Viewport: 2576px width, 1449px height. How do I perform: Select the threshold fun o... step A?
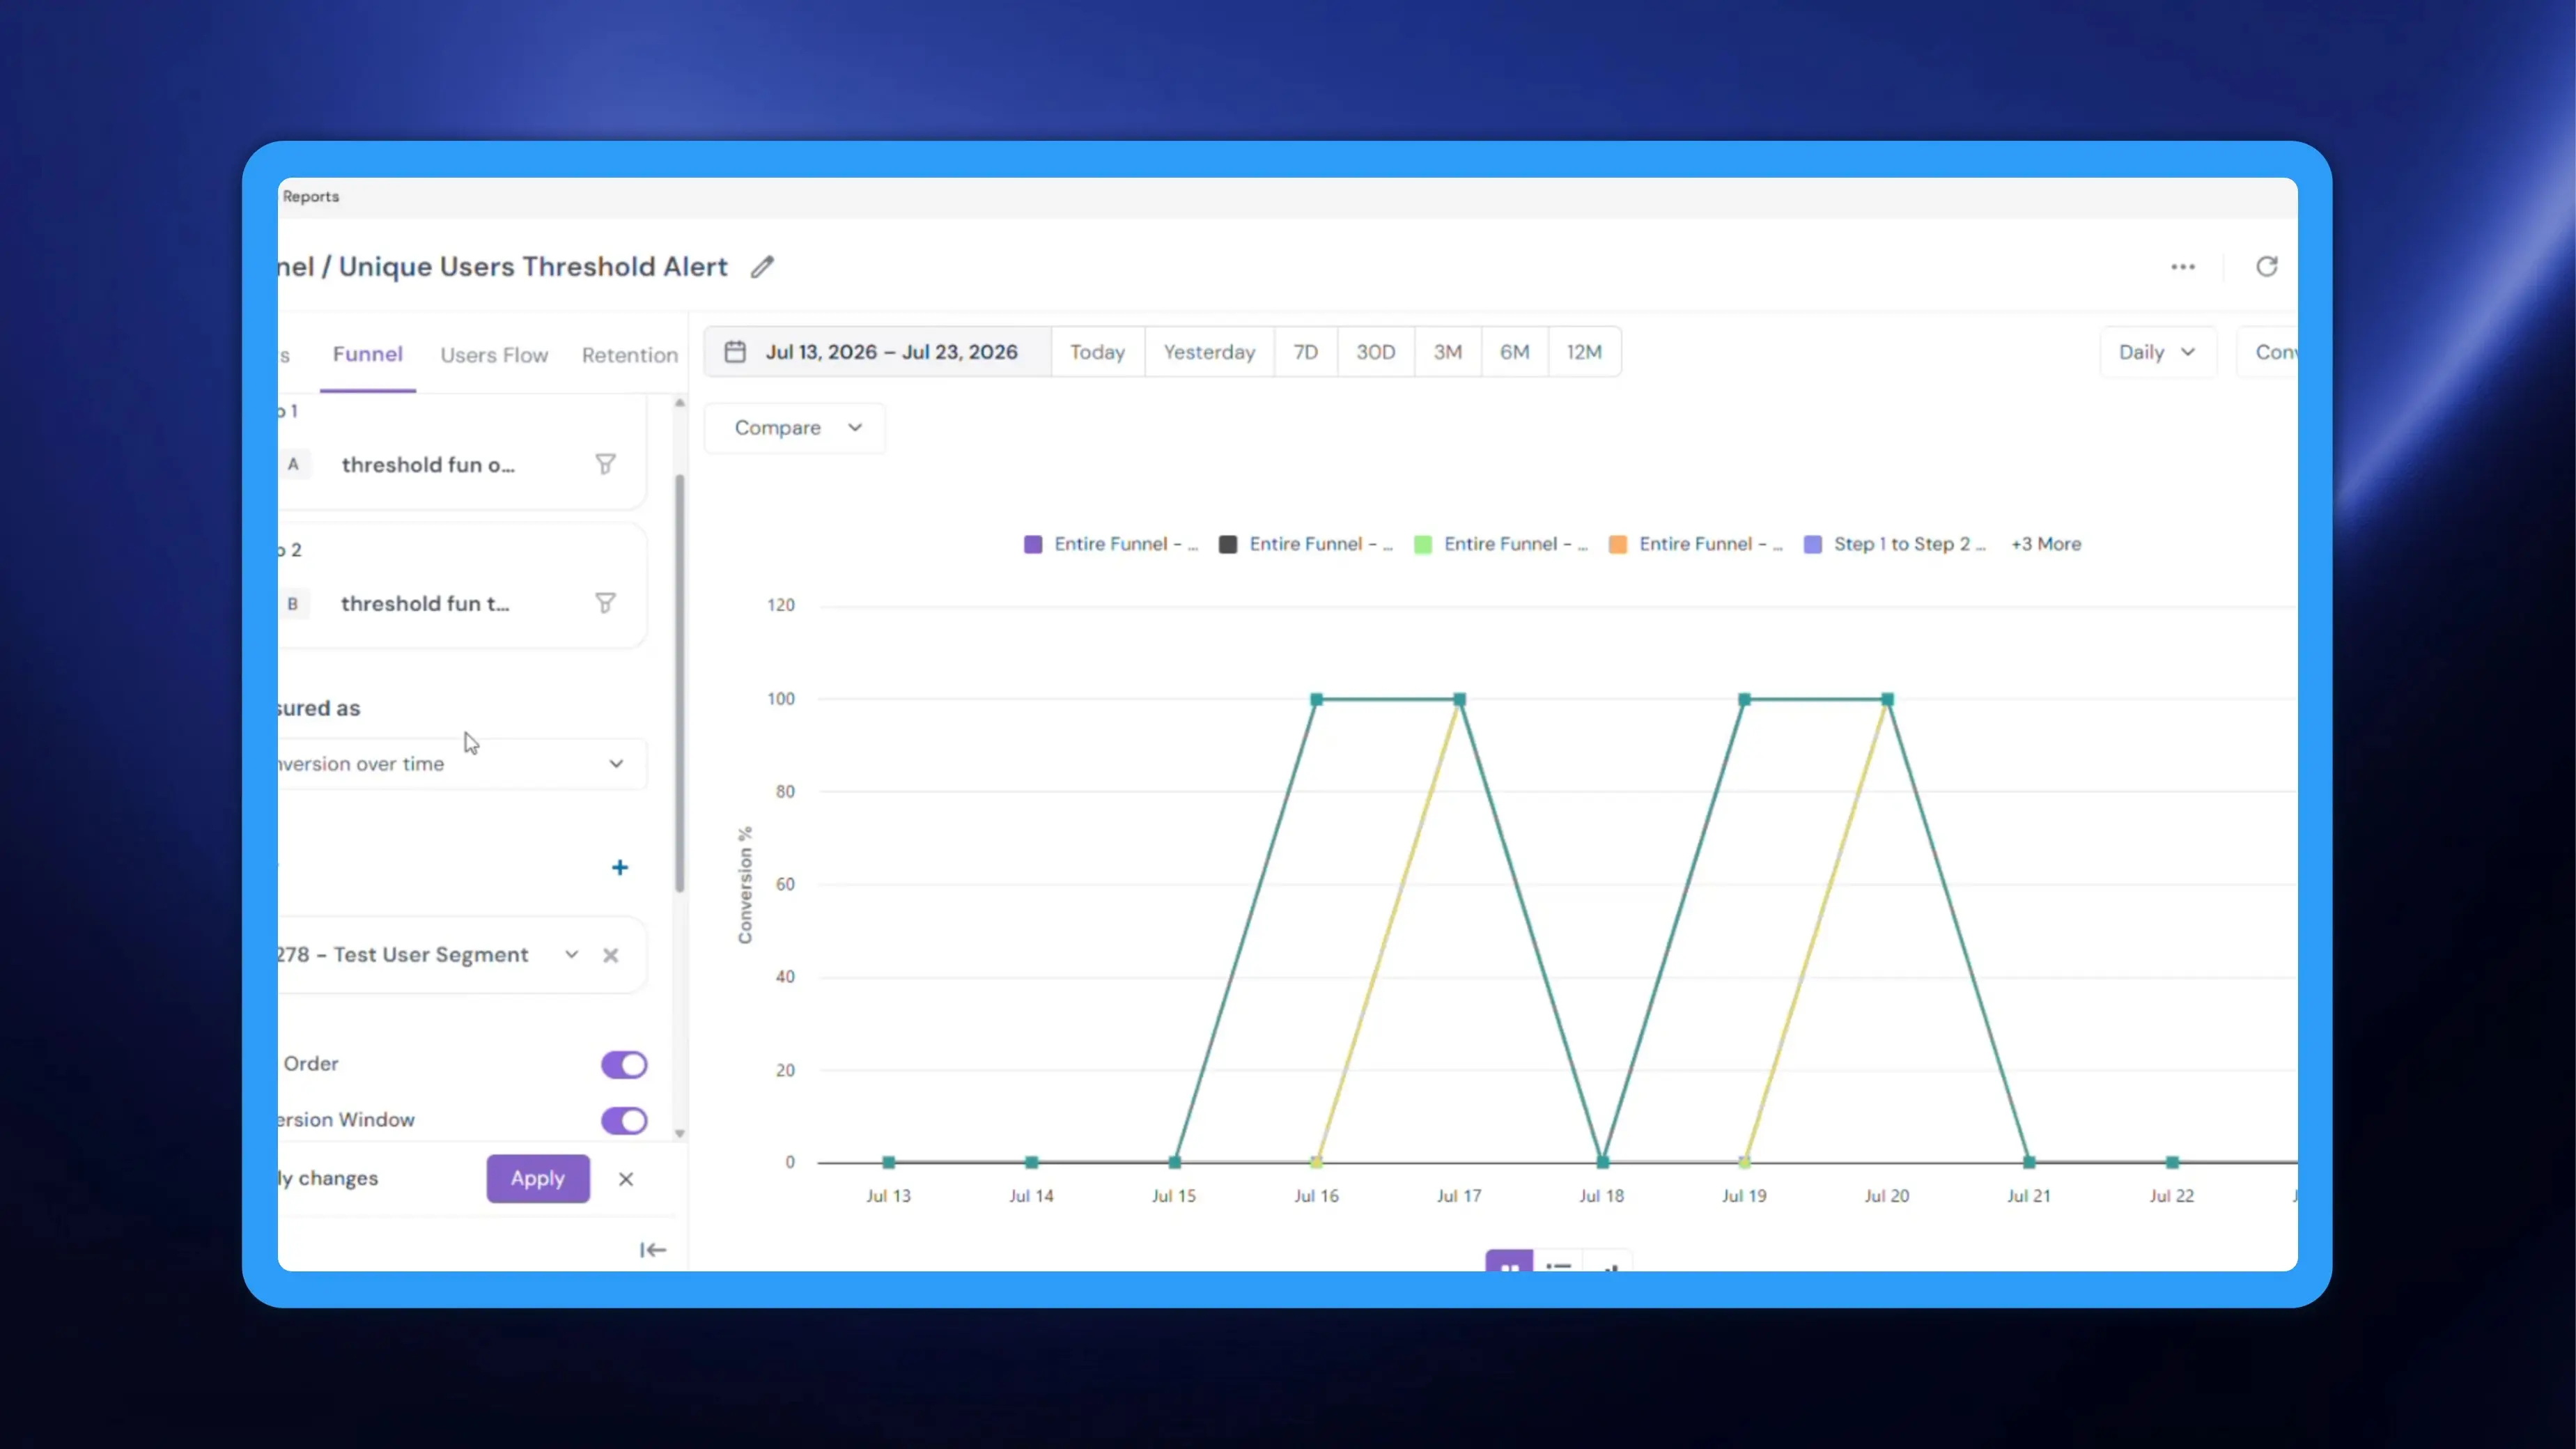point(428,465)
